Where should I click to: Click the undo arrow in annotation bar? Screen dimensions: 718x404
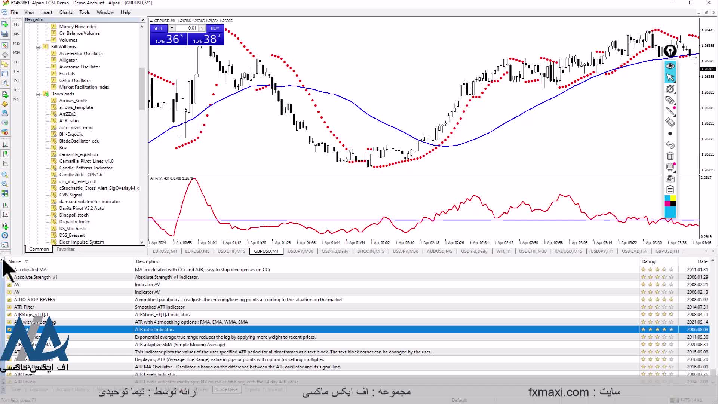click(670, 145)
